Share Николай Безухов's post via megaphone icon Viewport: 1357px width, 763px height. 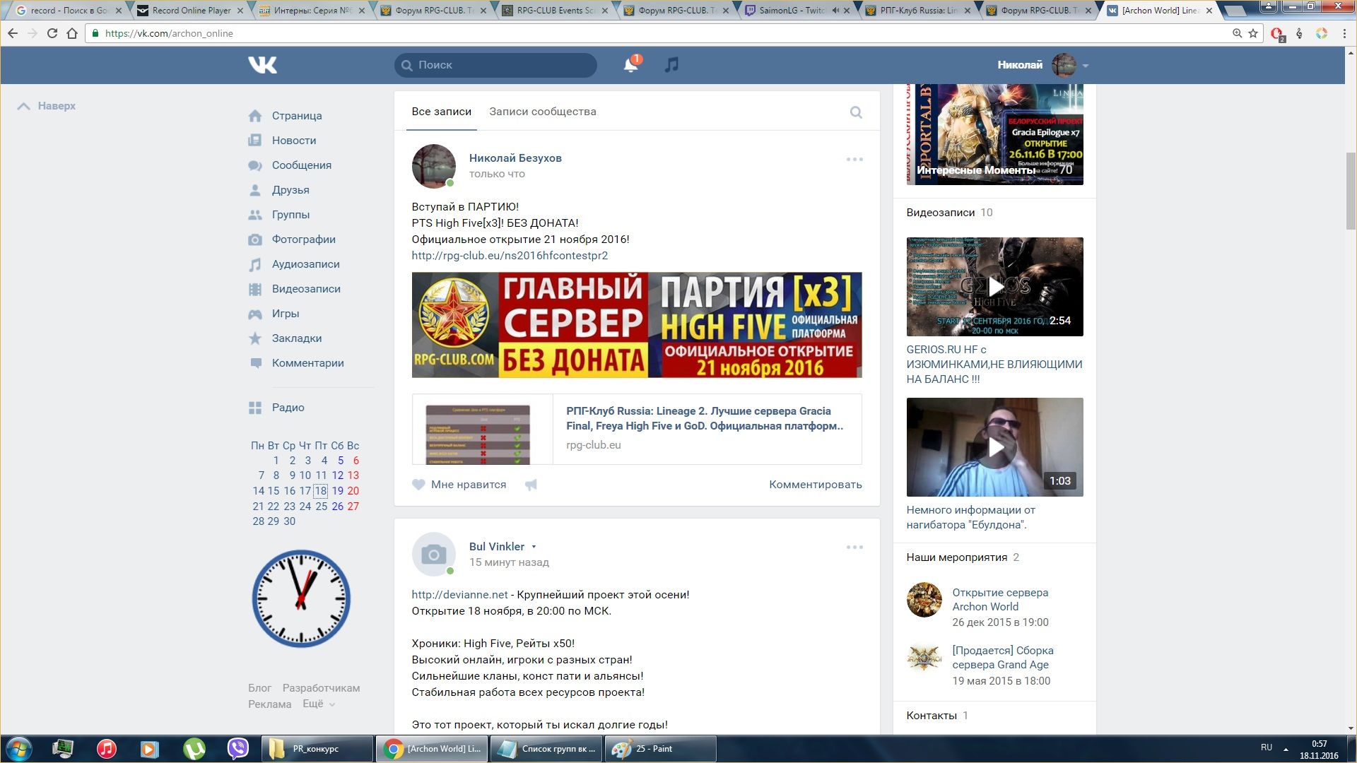(x=531, y=485)
